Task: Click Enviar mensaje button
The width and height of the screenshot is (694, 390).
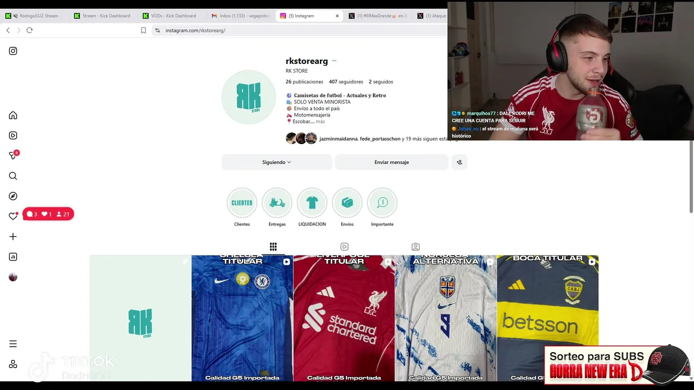Action: coord(391,162)
